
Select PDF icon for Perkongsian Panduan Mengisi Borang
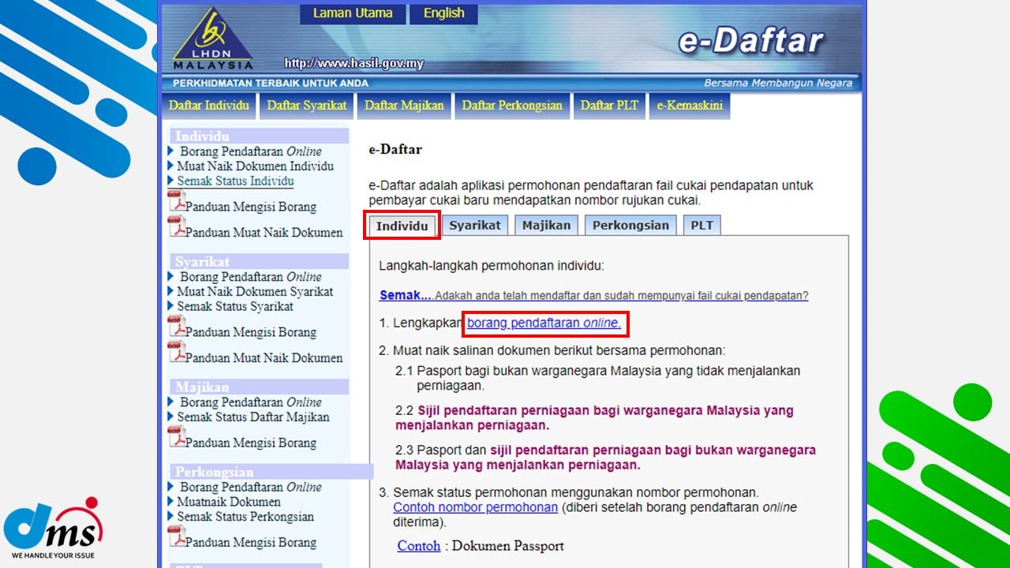tap(177, 537)
